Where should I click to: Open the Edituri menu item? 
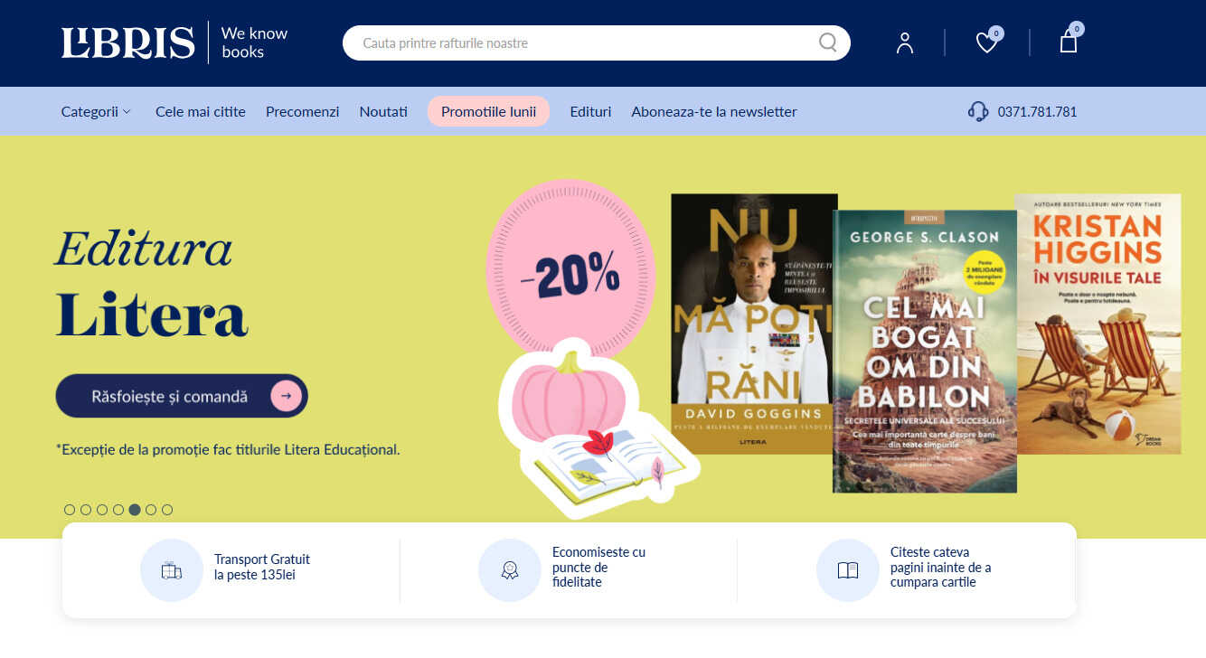coord(590,112)
